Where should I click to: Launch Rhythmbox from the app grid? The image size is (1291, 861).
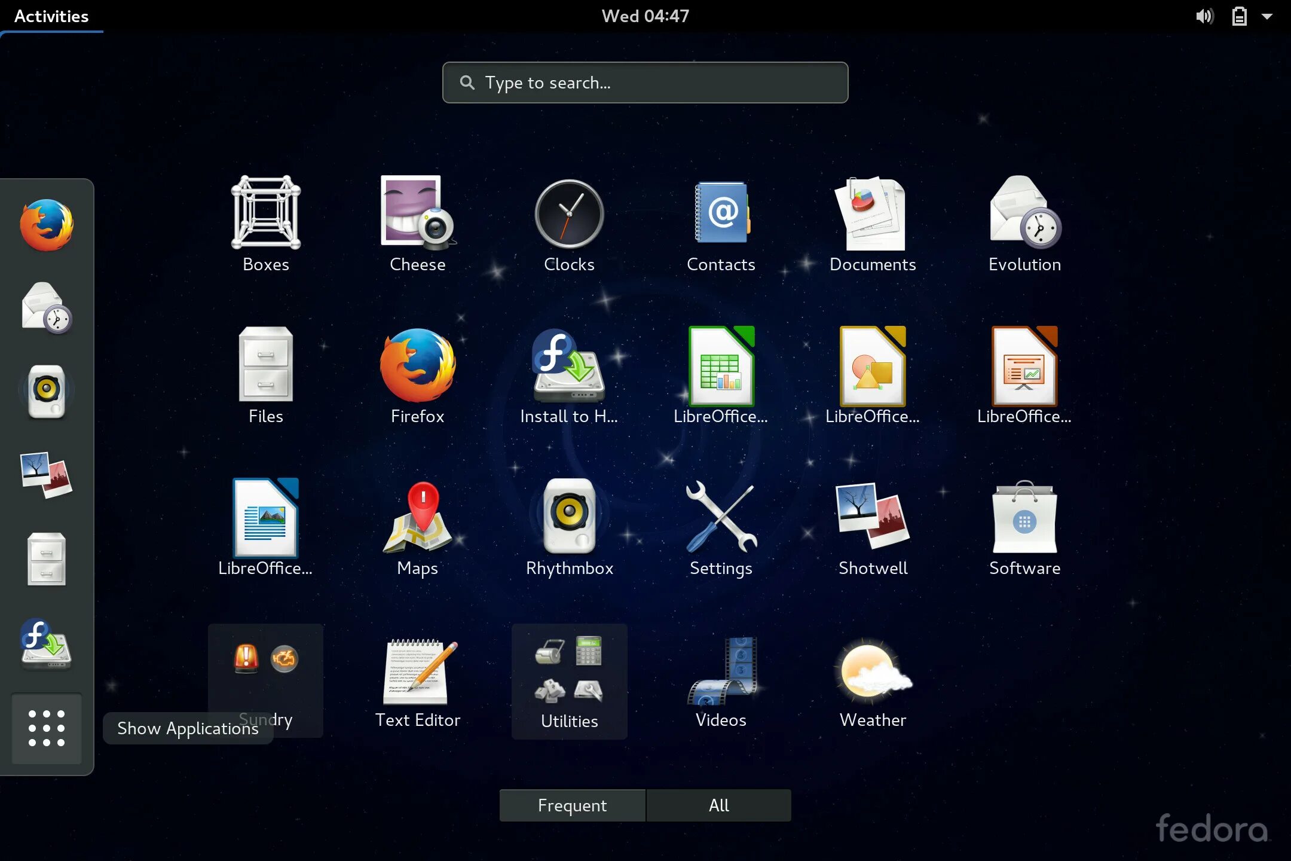(570, 528)
